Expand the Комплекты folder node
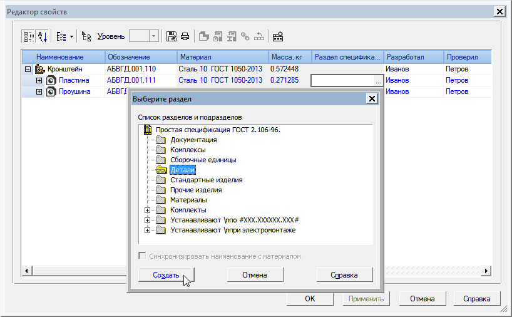Image resolution: width=512 pixels, height=317 pixels. click(148, 210)
